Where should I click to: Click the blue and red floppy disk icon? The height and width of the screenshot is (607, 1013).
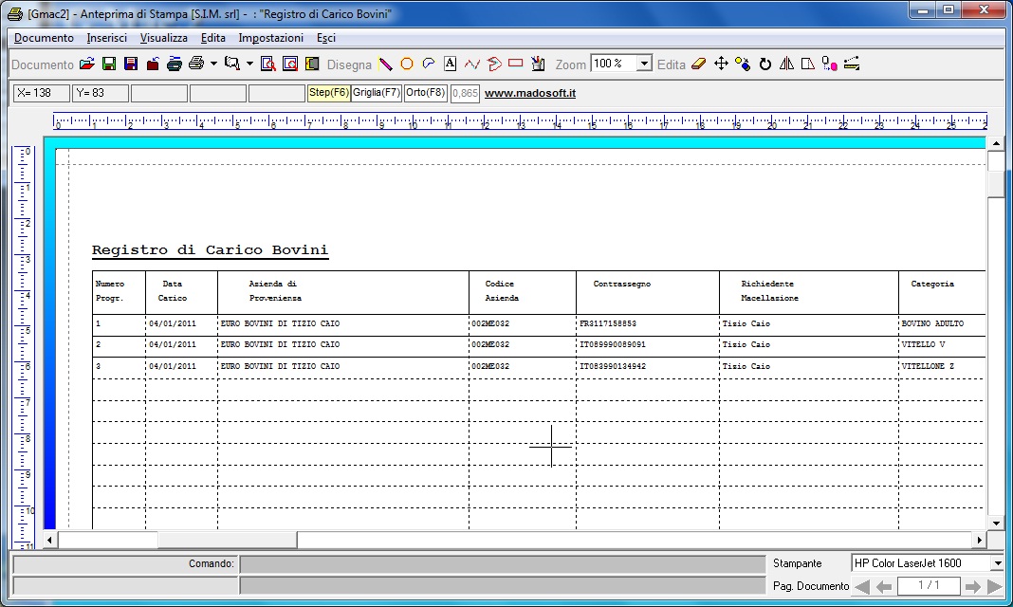coord(131,64)
